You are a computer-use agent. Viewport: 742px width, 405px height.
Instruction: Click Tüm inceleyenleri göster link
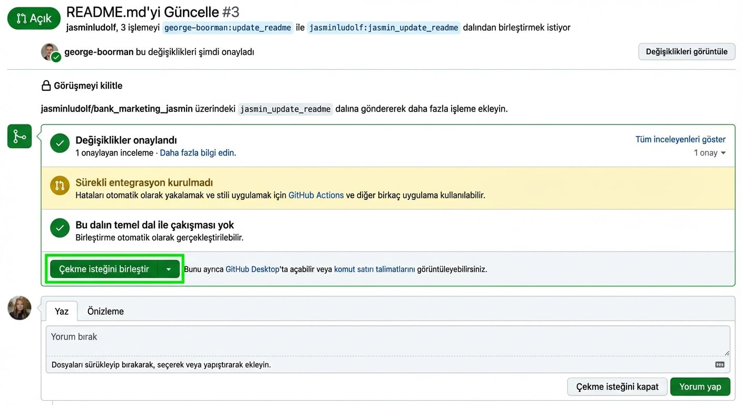(680, 139)
